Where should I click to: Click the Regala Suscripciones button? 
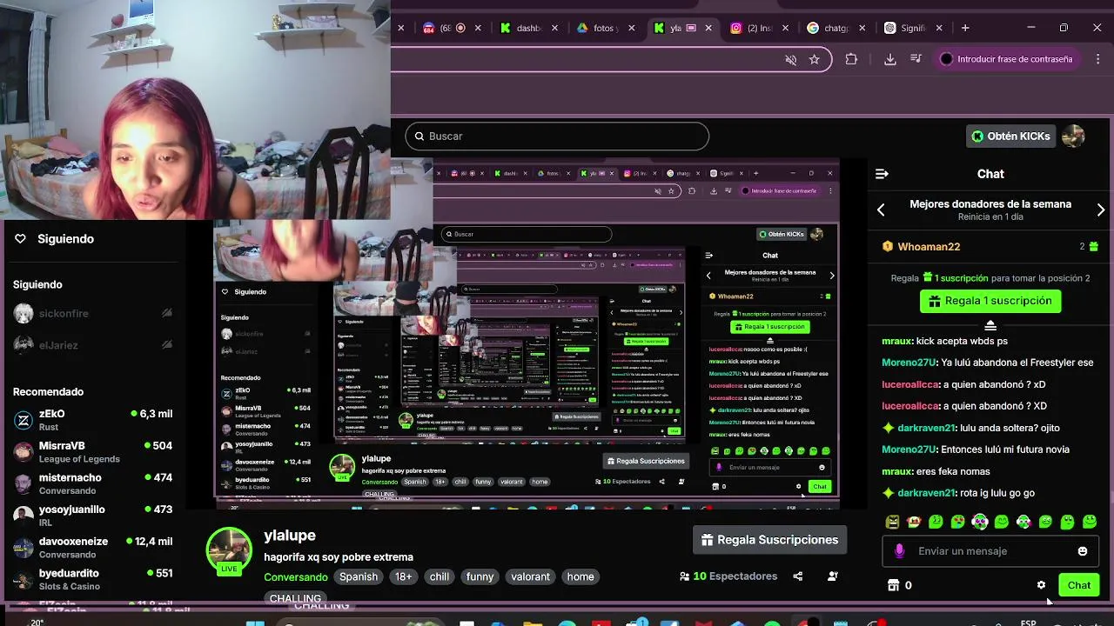[770, 540]
